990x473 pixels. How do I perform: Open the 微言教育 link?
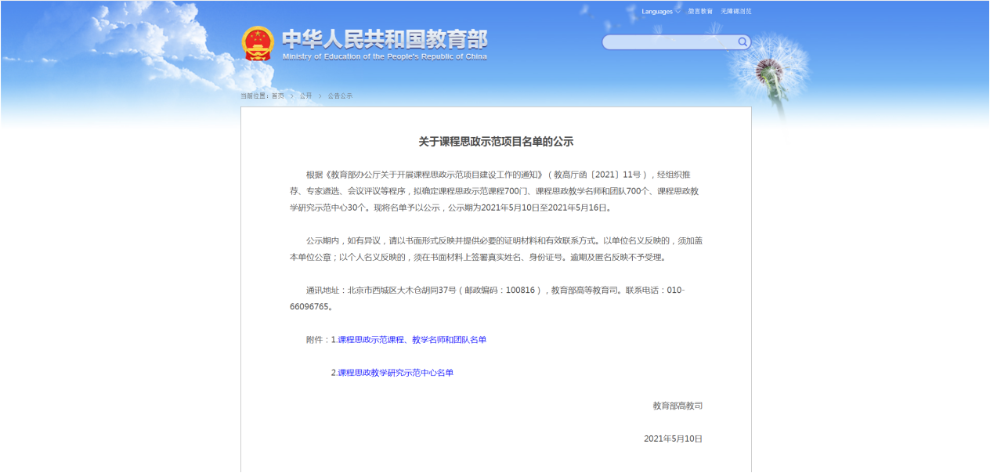pyautogui.click(x=700, y=12)
